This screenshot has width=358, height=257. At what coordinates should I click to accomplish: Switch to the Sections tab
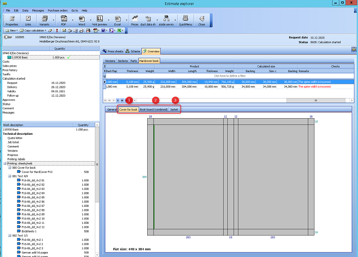click(123, 61)
